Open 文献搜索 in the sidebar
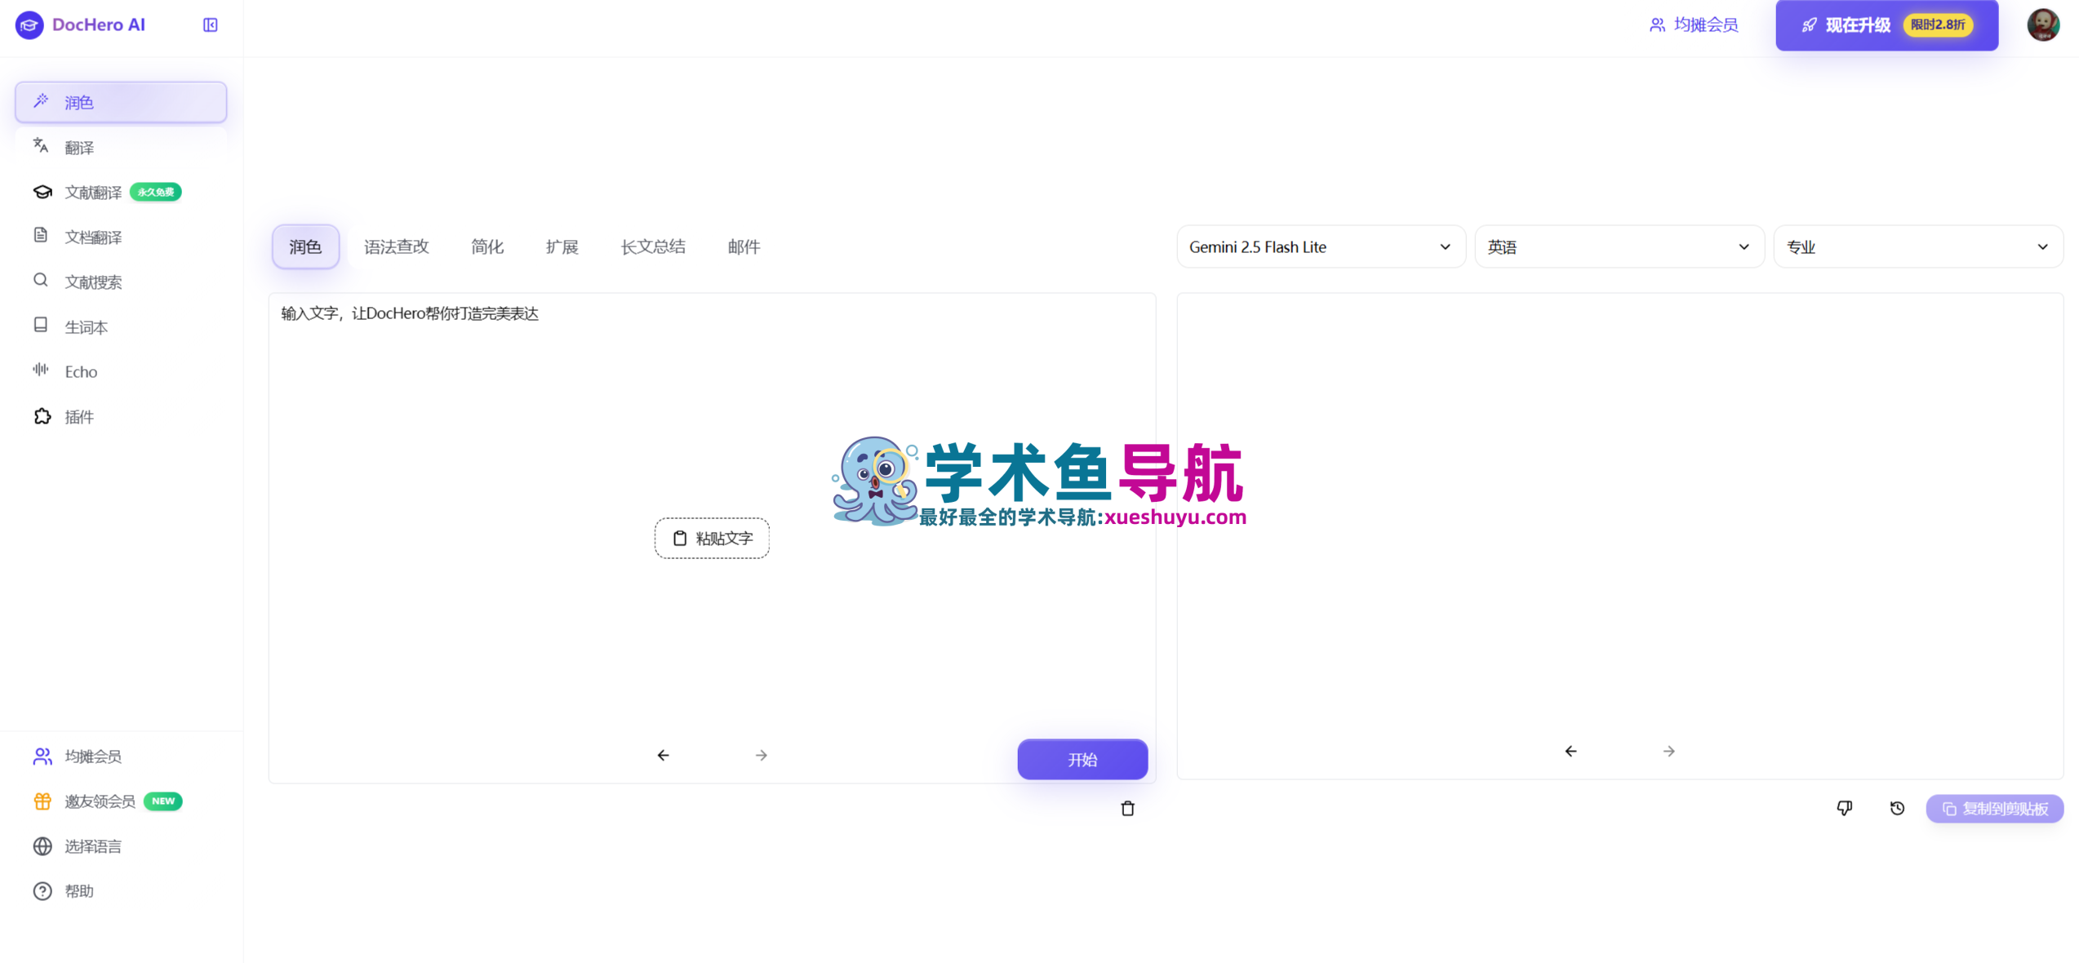The image size is (2079, 963). coord(121,282)
